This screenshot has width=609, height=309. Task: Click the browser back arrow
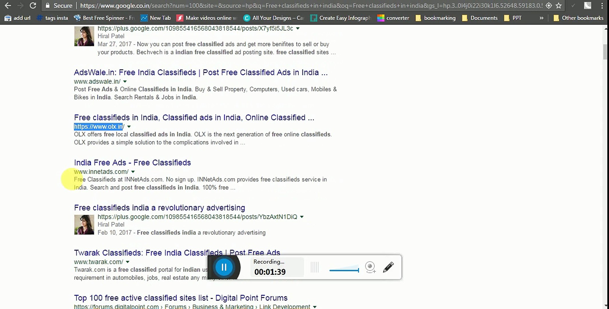point(8,5)
